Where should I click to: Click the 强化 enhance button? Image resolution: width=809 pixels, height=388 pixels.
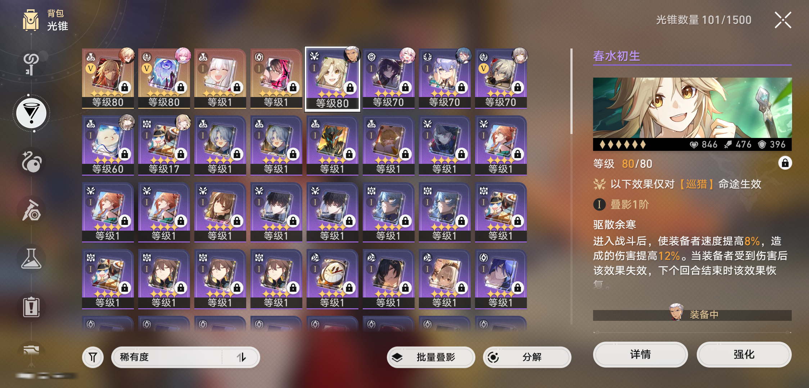click(744, 355)
